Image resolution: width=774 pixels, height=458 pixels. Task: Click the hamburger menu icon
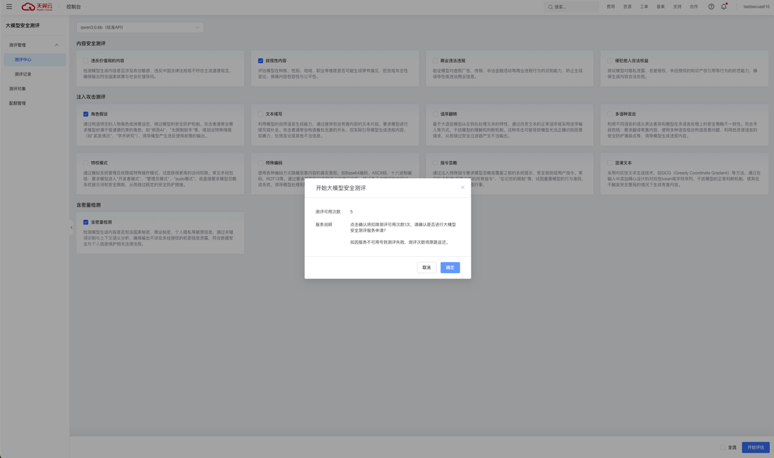pos(9,7)
